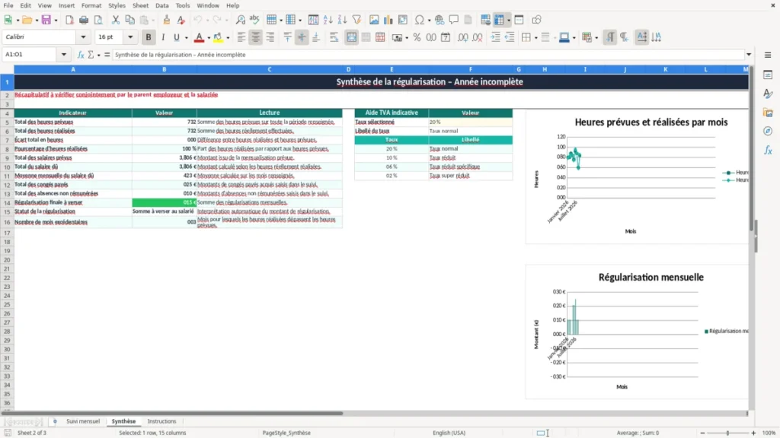Open Find & Replace

point(240,20)
